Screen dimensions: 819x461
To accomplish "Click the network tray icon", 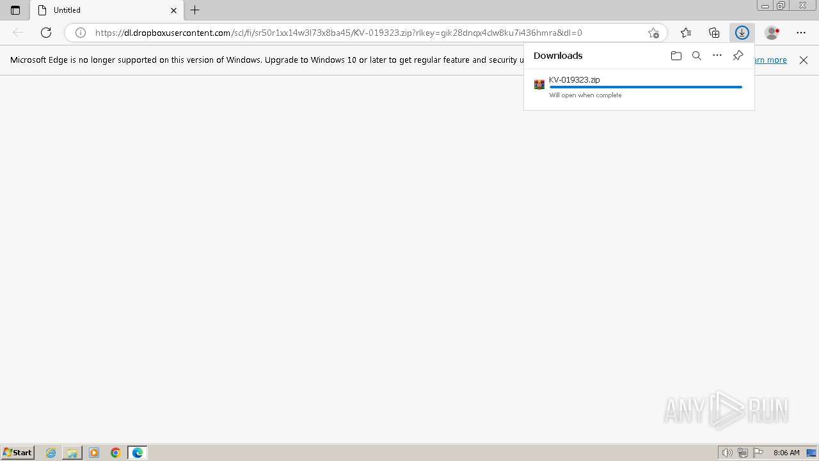I will click(x=743, y=453).
